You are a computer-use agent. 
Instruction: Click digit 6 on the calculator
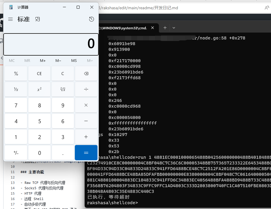63,121
